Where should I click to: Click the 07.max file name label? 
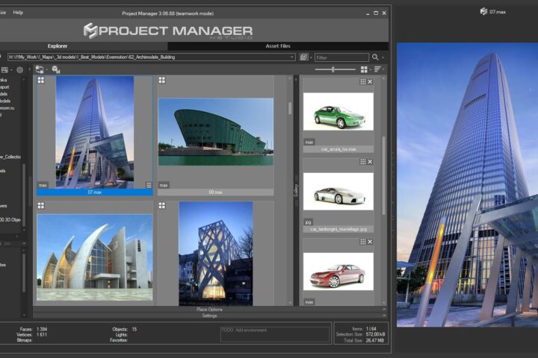(x=95, y=192)
